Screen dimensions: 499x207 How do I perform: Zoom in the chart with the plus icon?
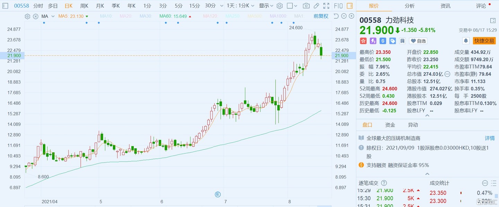point(351,16)
